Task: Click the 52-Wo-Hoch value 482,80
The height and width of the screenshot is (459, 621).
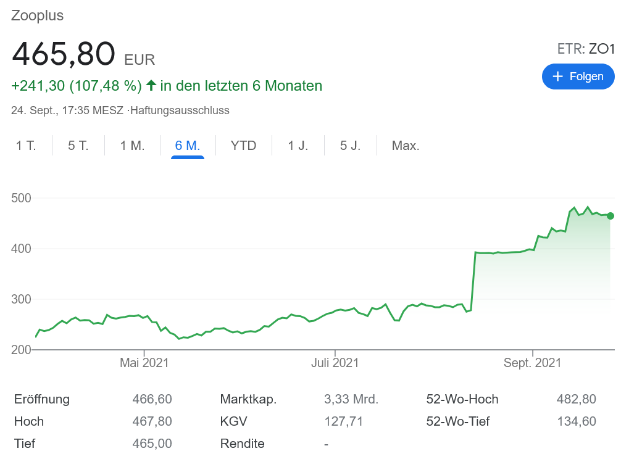Action: coord(577,399)
